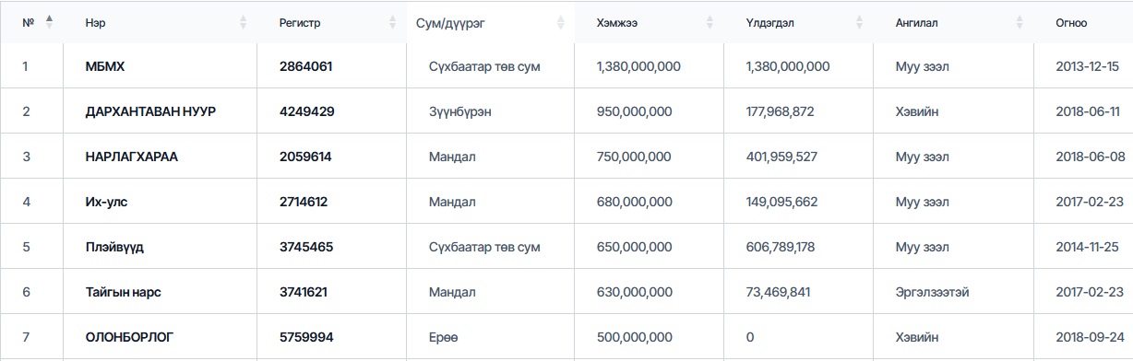Select the Огноо column header
The height and width of the screenshot is (361, 1133).
(1071, 22)
